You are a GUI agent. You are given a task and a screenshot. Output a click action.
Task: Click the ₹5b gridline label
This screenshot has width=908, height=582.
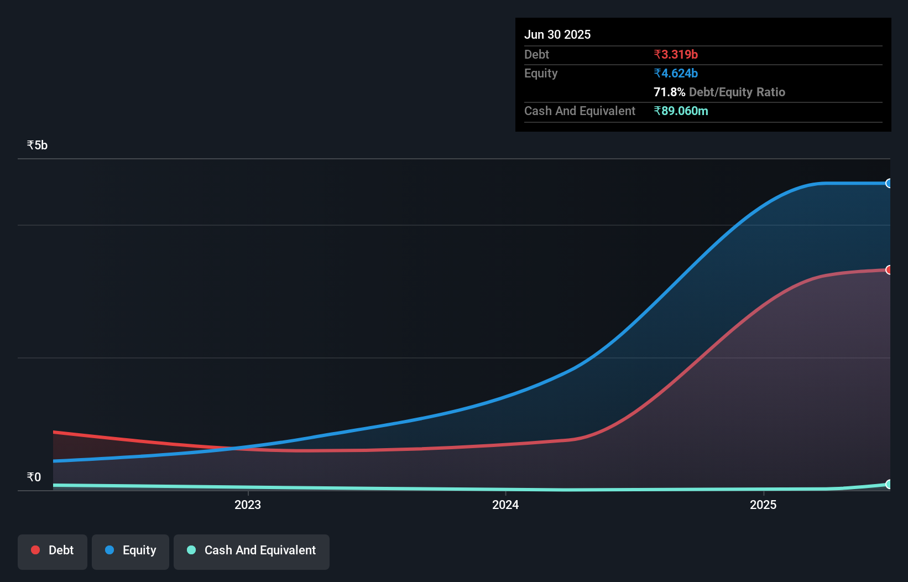36,144
